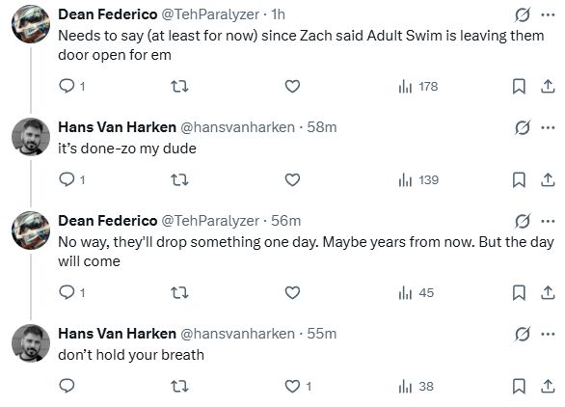View analytics showing 45 views
565x407 pixels.
[x=417, y=293]
